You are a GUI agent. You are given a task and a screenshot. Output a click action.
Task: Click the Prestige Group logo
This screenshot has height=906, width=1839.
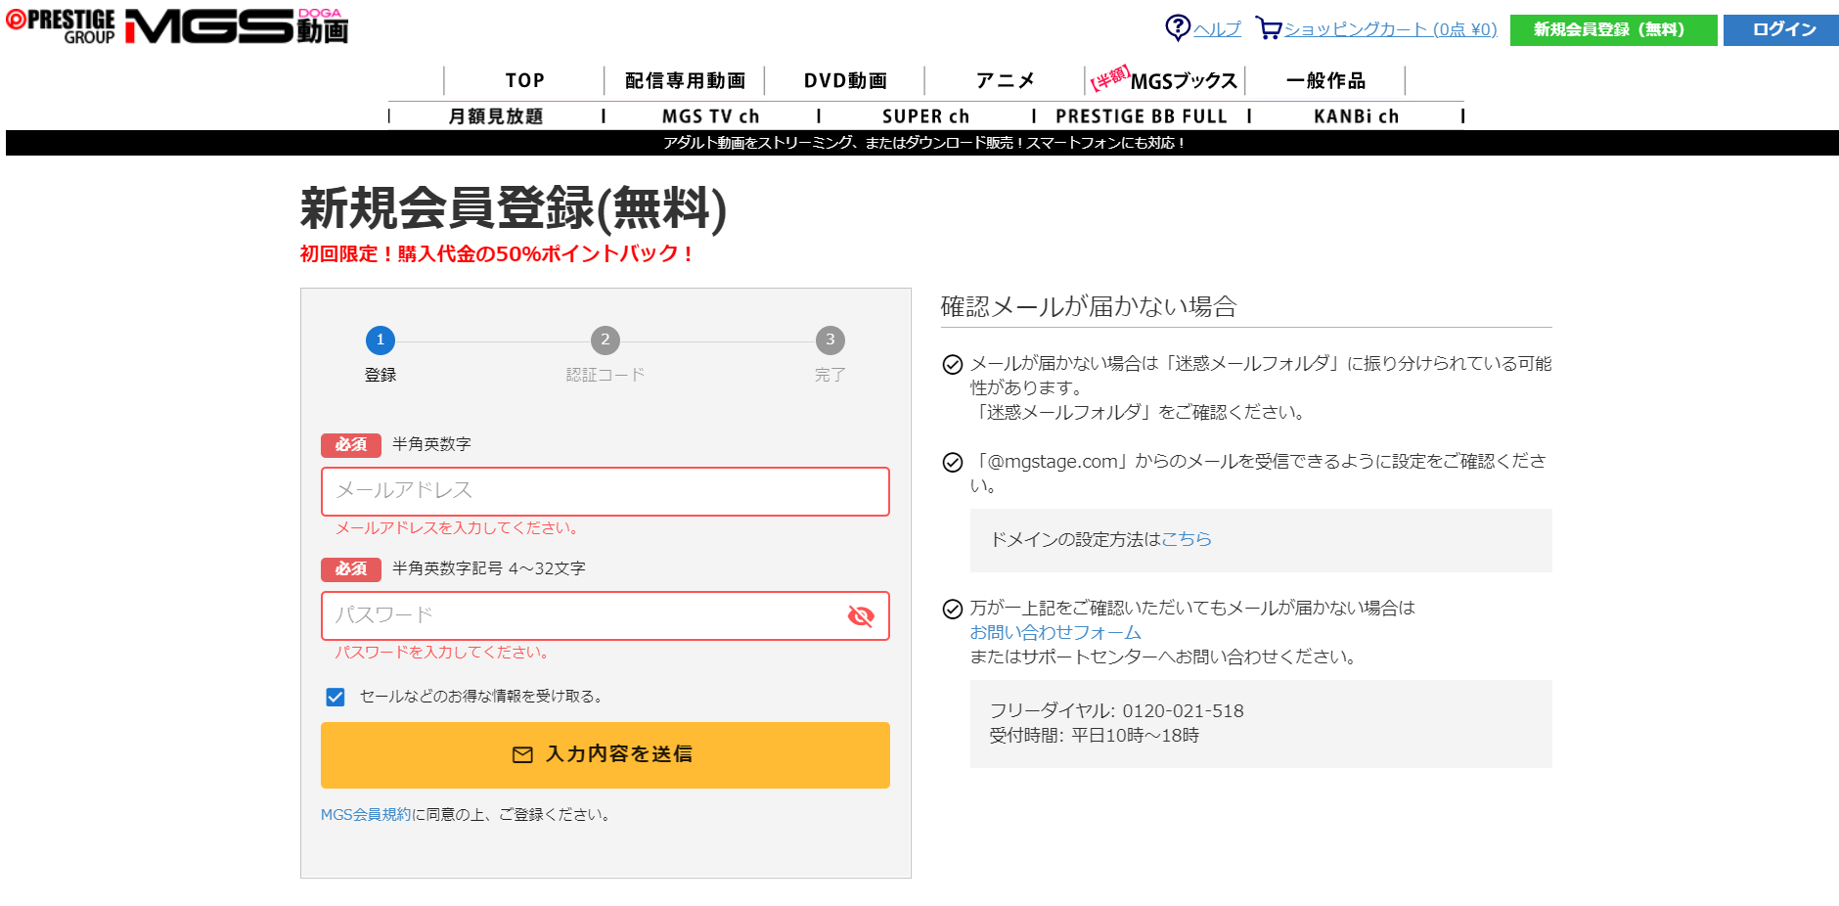click(61, 26)
